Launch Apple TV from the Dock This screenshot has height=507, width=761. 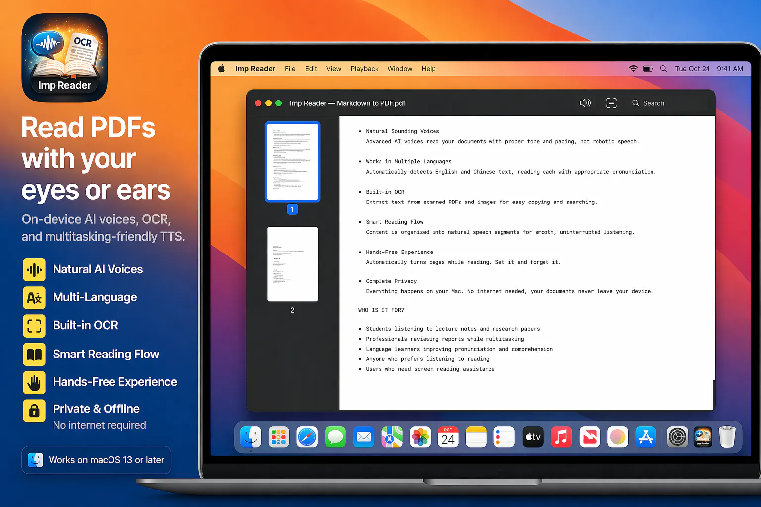pyautogui.click(x=533, y=437)
